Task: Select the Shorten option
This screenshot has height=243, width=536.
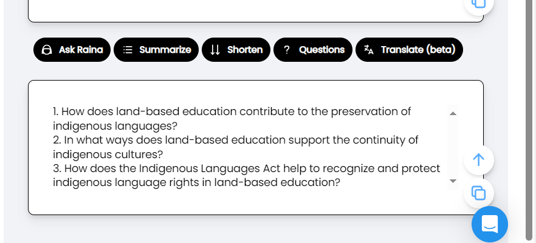Action: (236, 50)
